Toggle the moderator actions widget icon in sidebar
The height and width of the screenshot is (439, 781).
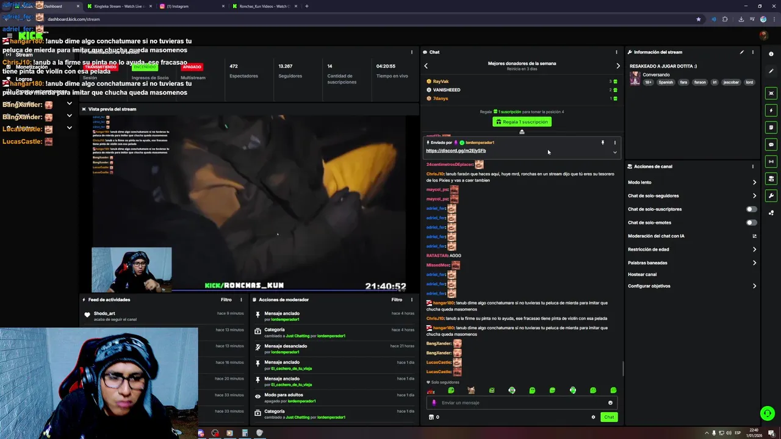point(771,179)
